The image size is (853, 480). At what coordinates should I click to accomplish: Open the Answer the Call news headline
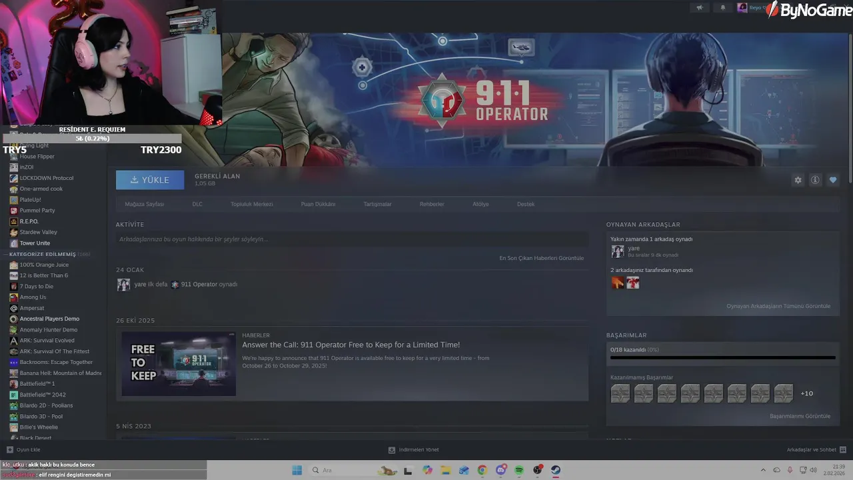tap(351, 345)
